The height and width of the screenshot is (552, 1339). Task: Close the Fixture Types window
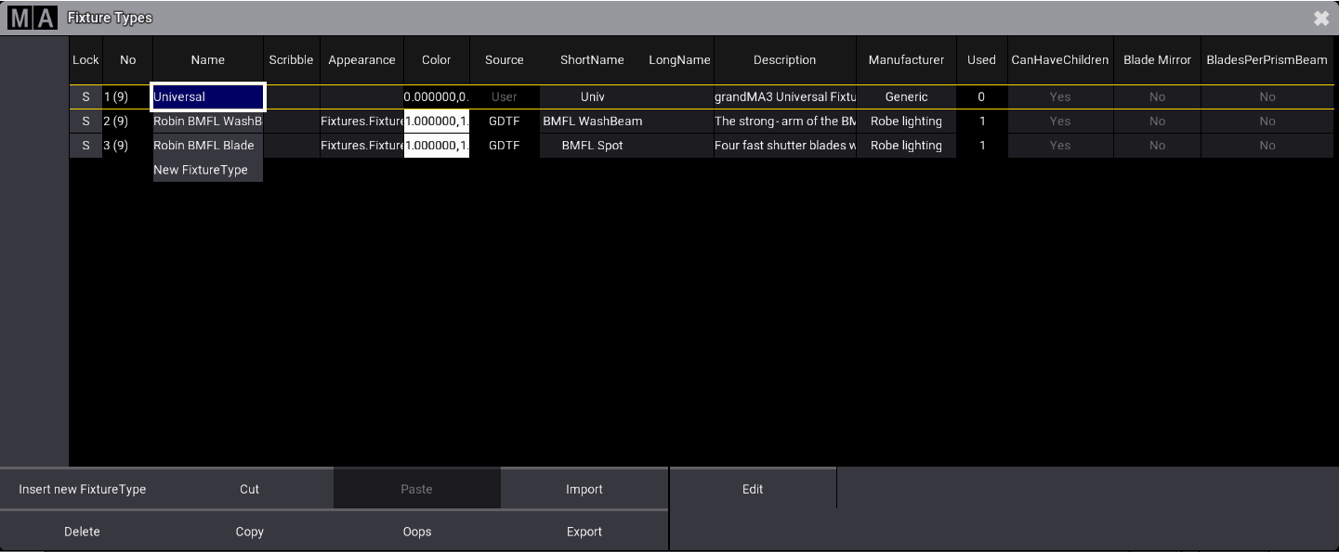[1320, 19]
